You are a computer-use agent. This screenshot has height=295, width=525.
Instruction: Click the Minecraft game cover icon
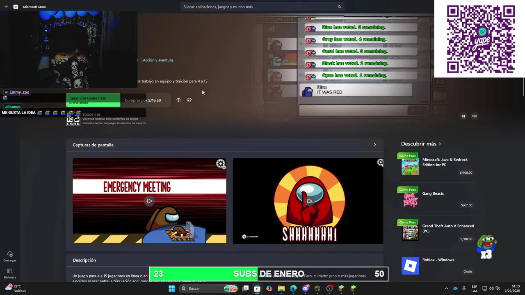(x=410, y=166)
